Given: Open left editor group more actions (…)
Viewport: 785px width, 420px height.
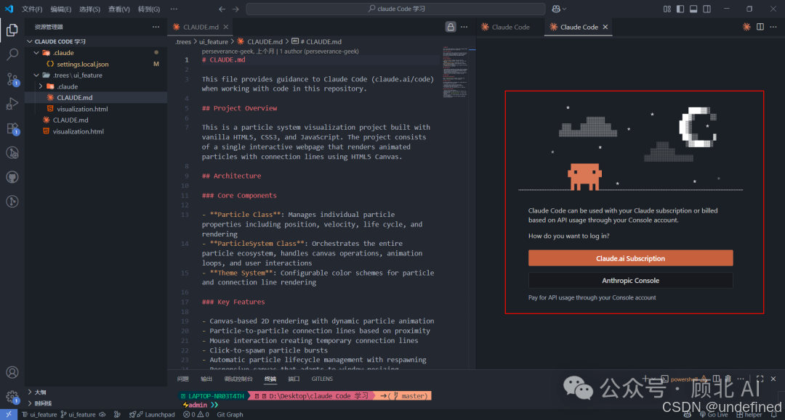Looking at the screenshot, I should point(464,27).
